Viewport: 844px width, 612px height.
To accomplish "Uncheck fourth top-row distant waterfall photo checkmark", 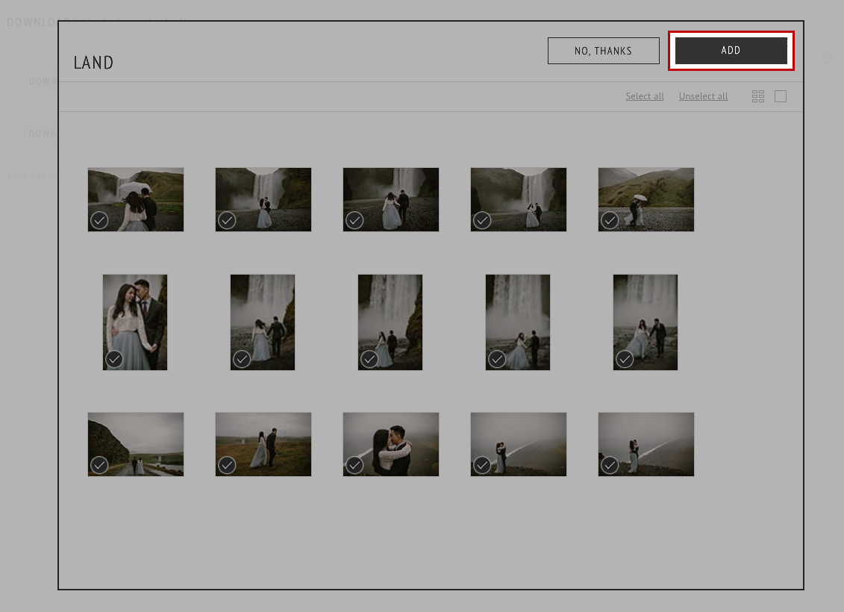I will pos(482,220).
